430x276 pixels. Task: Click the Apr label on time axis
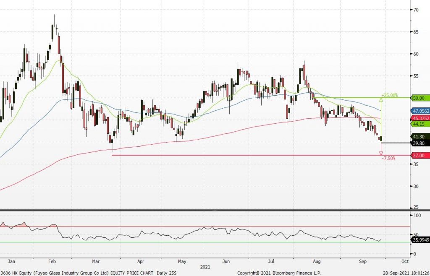click(x=140, y=261)
